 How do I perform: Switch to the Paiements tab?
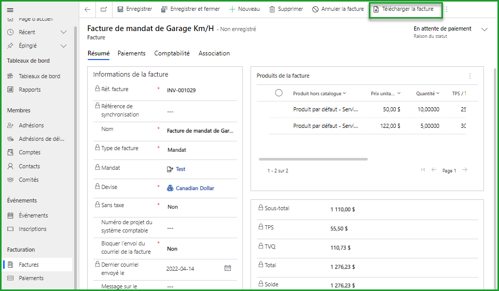click(x=131, y=53)
